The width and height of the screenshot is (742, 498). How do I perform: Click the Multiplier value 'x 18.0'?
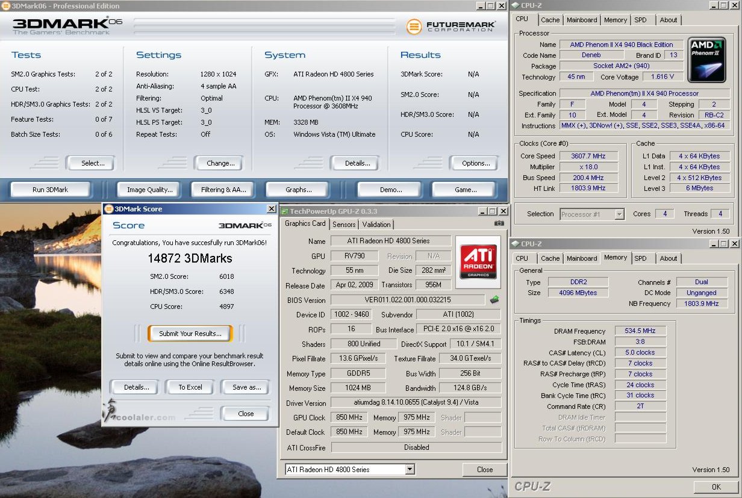(588, 167)
